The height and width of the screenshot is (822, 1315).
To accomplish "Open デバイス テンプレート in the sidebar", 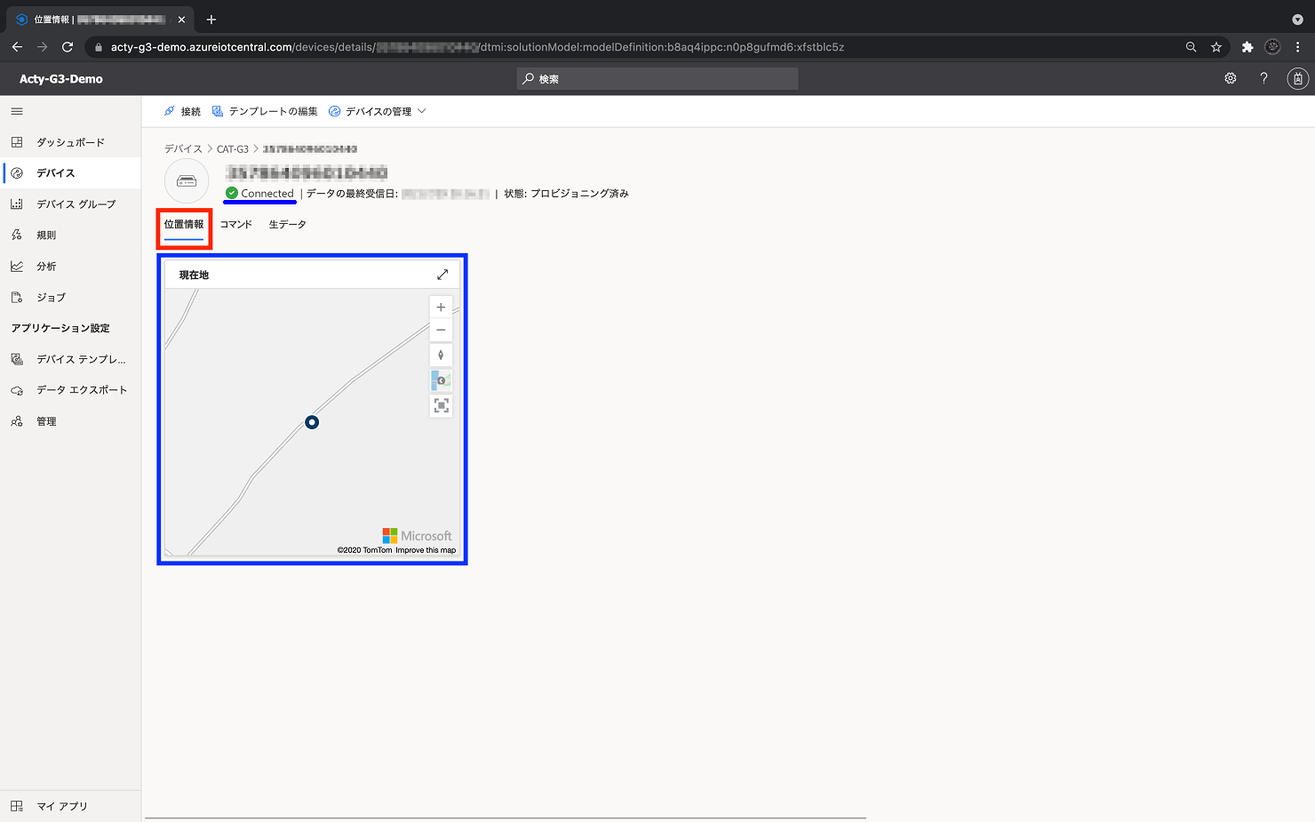I will click(x=70, y=359).
